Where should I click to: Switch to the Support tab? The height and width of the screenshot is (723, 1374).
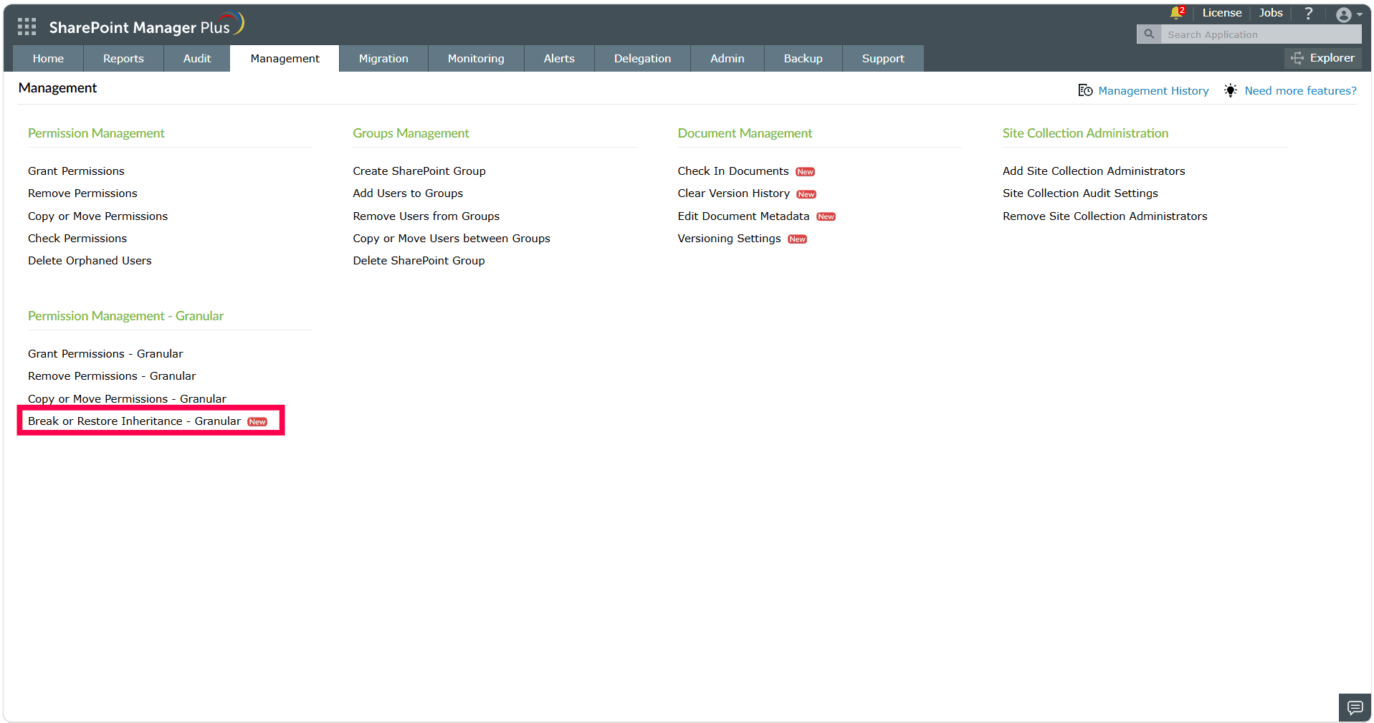point(883,59)
